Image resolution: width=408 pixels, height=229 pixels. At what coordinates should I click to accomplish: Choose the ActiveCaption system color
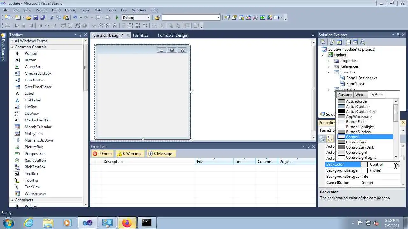click(x=365, y=107)
